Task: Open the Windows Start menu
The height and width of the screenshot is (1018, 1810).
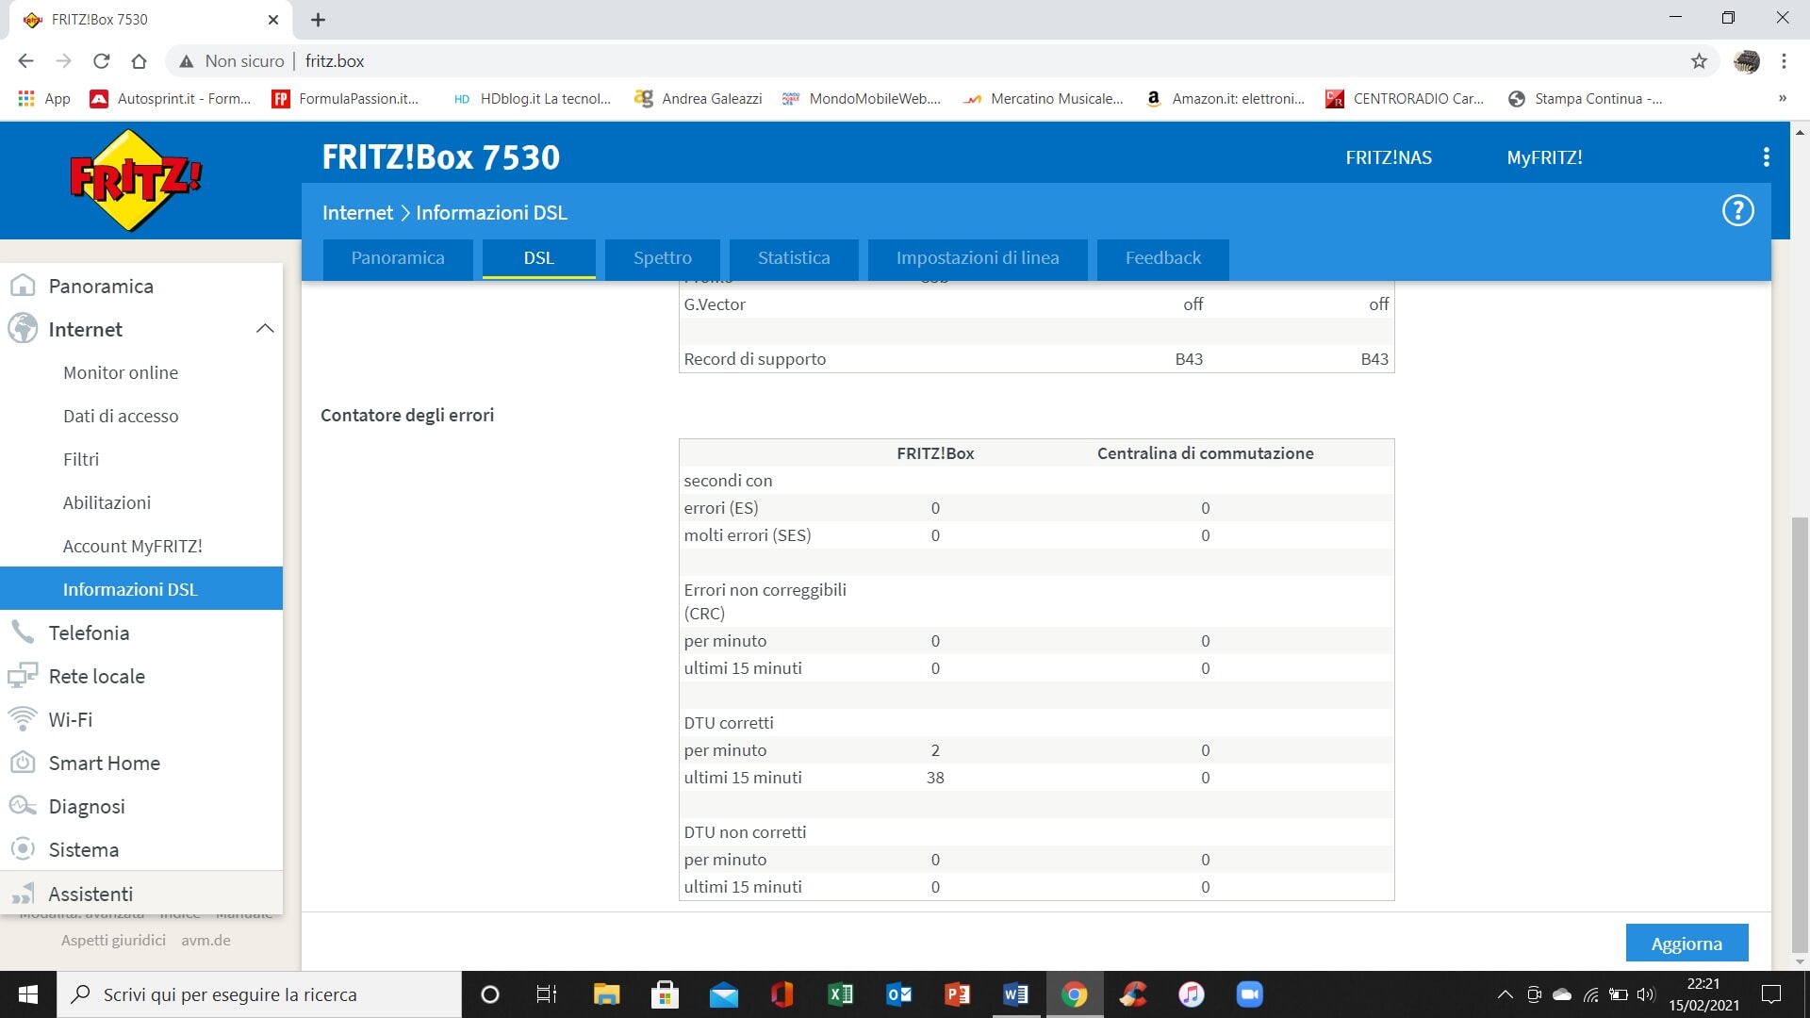Action: coord(28,994)
